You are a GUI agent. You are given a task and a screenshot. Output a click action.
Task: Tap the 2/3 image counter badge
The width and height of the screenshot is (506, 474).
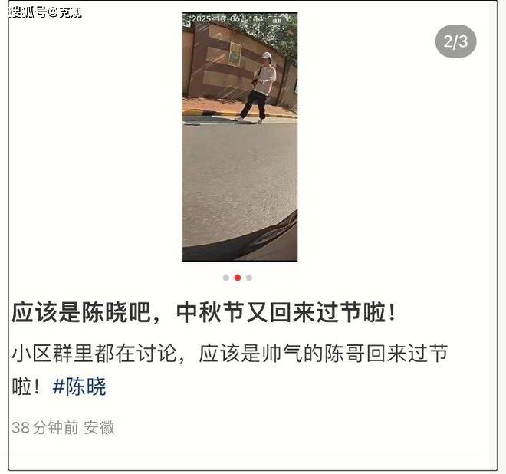(x=455, y=41)
